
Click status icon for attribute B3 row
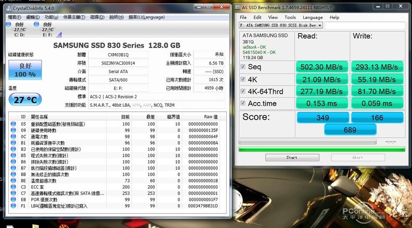tap(13, 149)
